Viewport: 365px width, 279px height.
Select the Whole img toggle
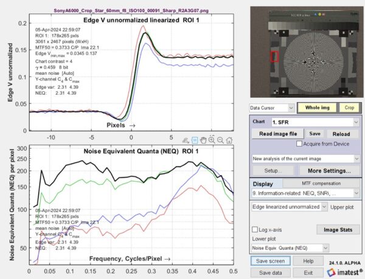tap(318, 108)
